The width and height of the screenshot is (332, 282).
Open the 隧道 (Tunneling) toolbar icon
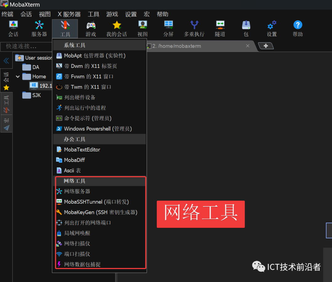click(220, 29)
